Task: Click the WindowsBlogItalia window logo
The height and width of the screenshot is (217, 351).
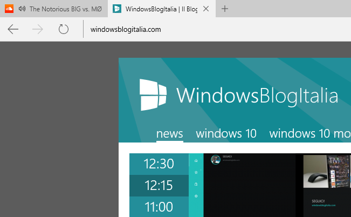Action: coord(153,95)
